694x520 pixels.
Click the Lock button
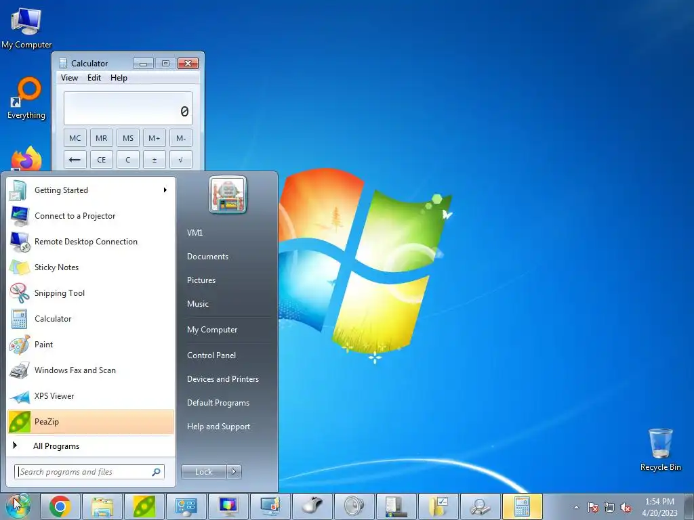[204, 472]
